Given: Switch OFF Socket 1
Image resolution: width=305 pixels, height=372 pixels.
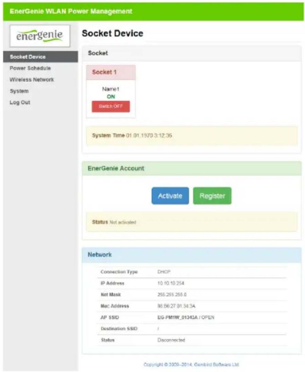Looking at the screenshot, I should click(111, 106).
